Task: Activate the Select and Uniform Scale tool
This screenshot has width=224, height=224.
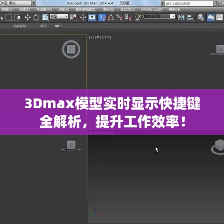Action: (x=45, y=17)
